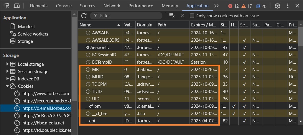Open DevTools settings gear
The width and height of the screenshot is (303, 135).
point(277,6)
